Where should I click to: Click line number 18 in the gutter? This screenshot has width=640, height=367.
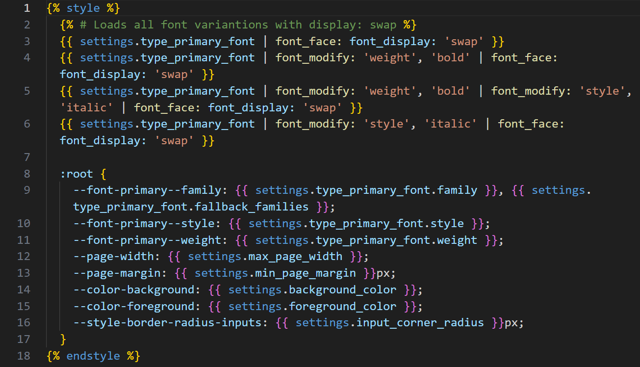24,356
